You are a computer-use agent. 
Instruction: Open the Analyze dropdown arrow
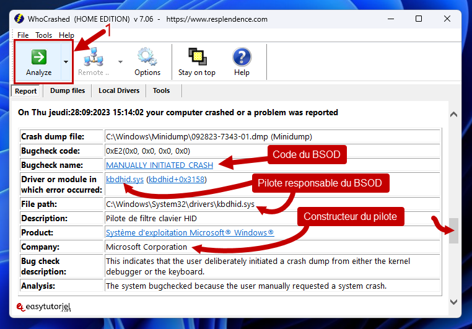pyautogui.click(x=66, y=62)
